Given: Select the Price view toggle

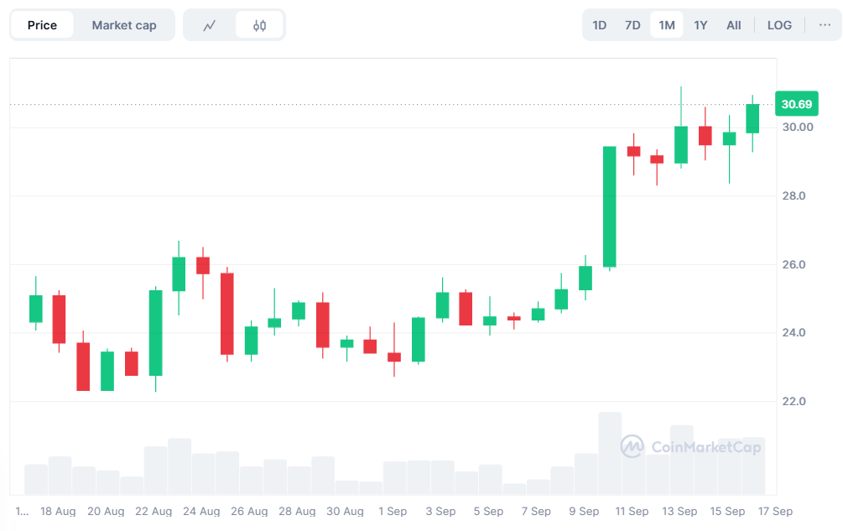Looking at the screenshot, I should [x=42, y=24].
